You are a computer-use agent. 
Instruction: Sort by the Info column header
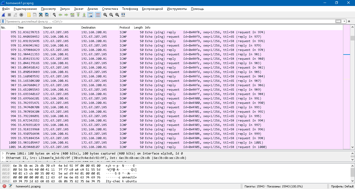click(244, 28)
